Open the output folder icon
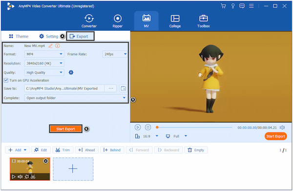This screenshot has width=293, height=191. pos(123,88)
